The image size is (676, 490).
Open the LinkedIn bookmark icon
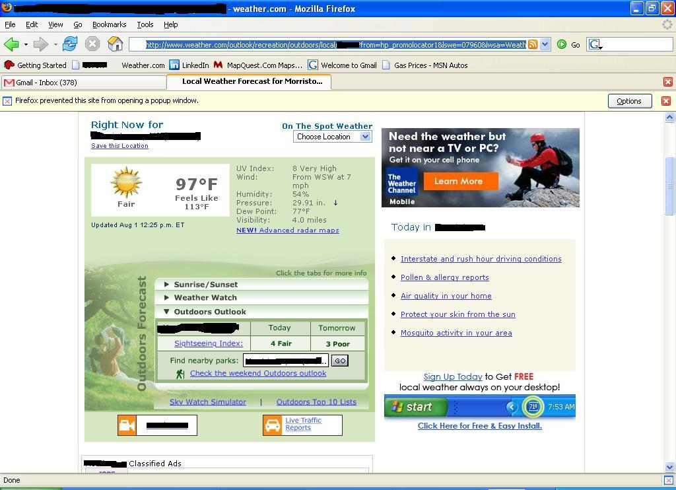[x=174, y=65]
